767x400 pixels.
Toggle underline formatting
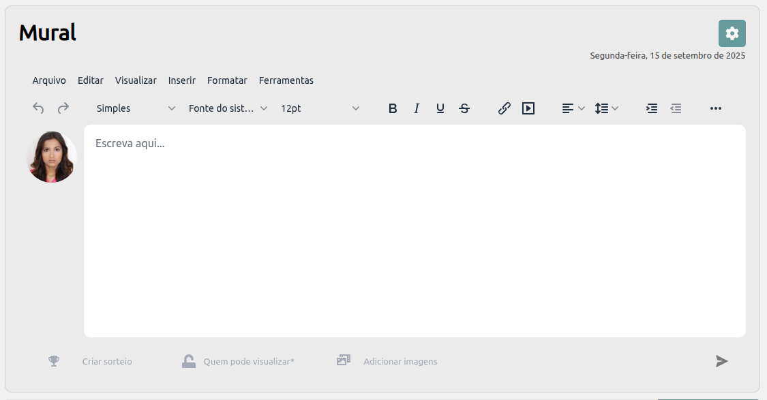point(440,108)
